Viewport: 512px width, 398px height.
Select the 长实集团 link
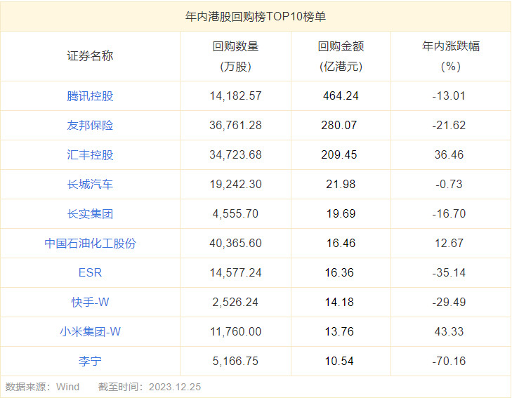click(x=90, y=213)
